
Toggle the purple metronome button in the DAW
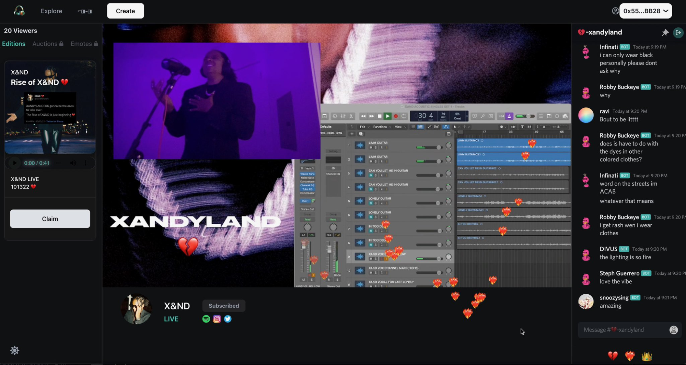point(509,116)
